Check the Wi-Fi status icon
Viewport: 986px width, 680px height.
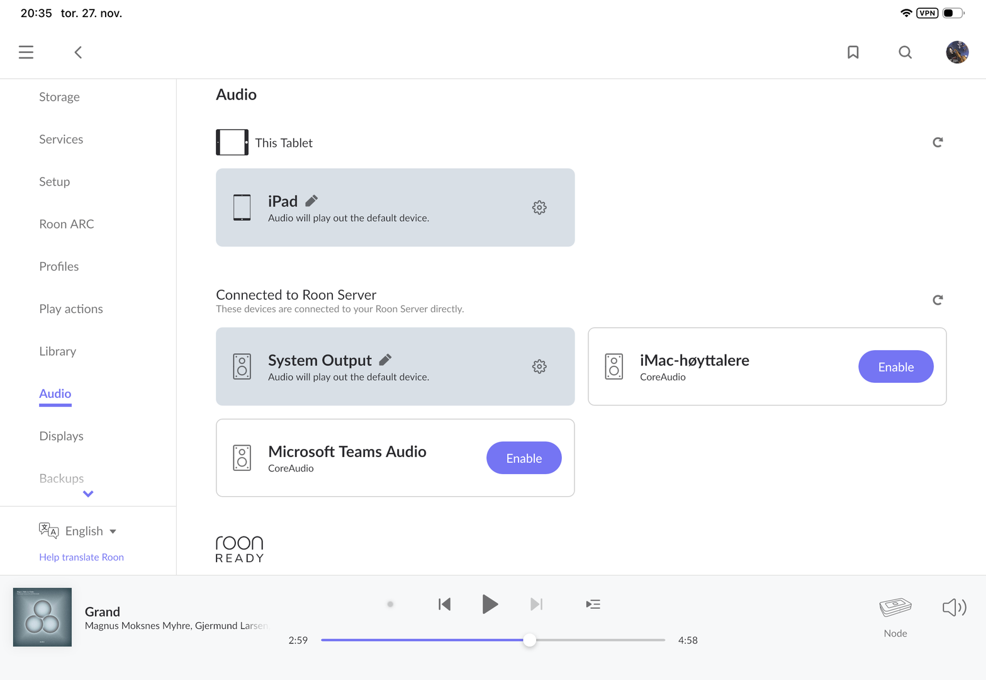coord(906,13)
